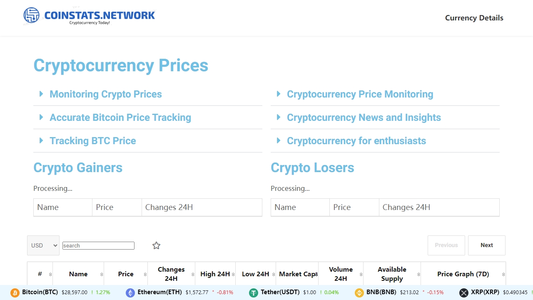Click the Next pagination button
The width and height of the screenshot is (533, 300).
486,245
